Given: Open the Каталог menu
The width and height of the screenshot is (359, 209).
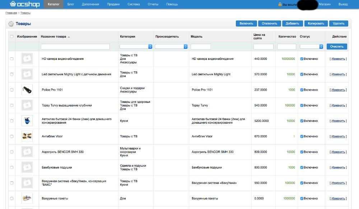Looking at the screenshot, I should pos(53,4).
